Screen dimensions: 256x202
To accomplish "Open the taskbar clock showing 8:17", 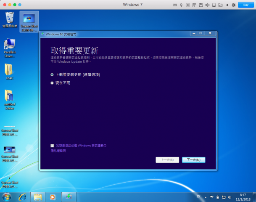I will [x=243, y=197].
